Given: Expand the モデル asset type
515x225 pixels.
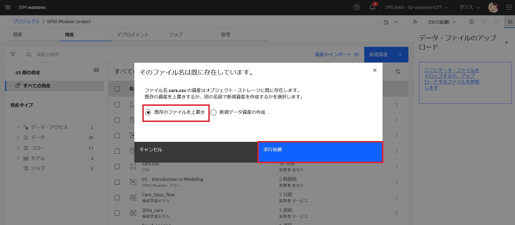Looking at the screenshot, I should 18,158.
